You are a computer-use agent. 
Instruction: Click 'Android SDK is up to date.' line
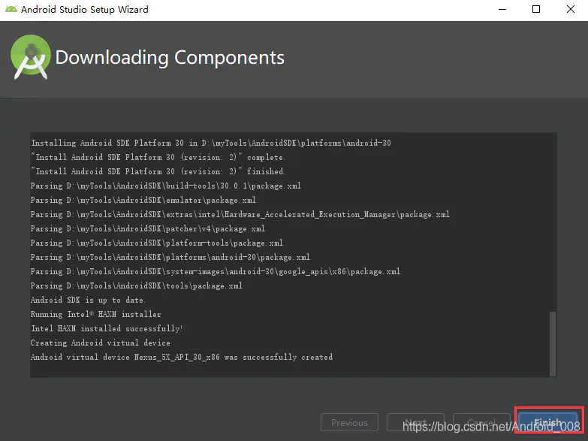[88, 300]
